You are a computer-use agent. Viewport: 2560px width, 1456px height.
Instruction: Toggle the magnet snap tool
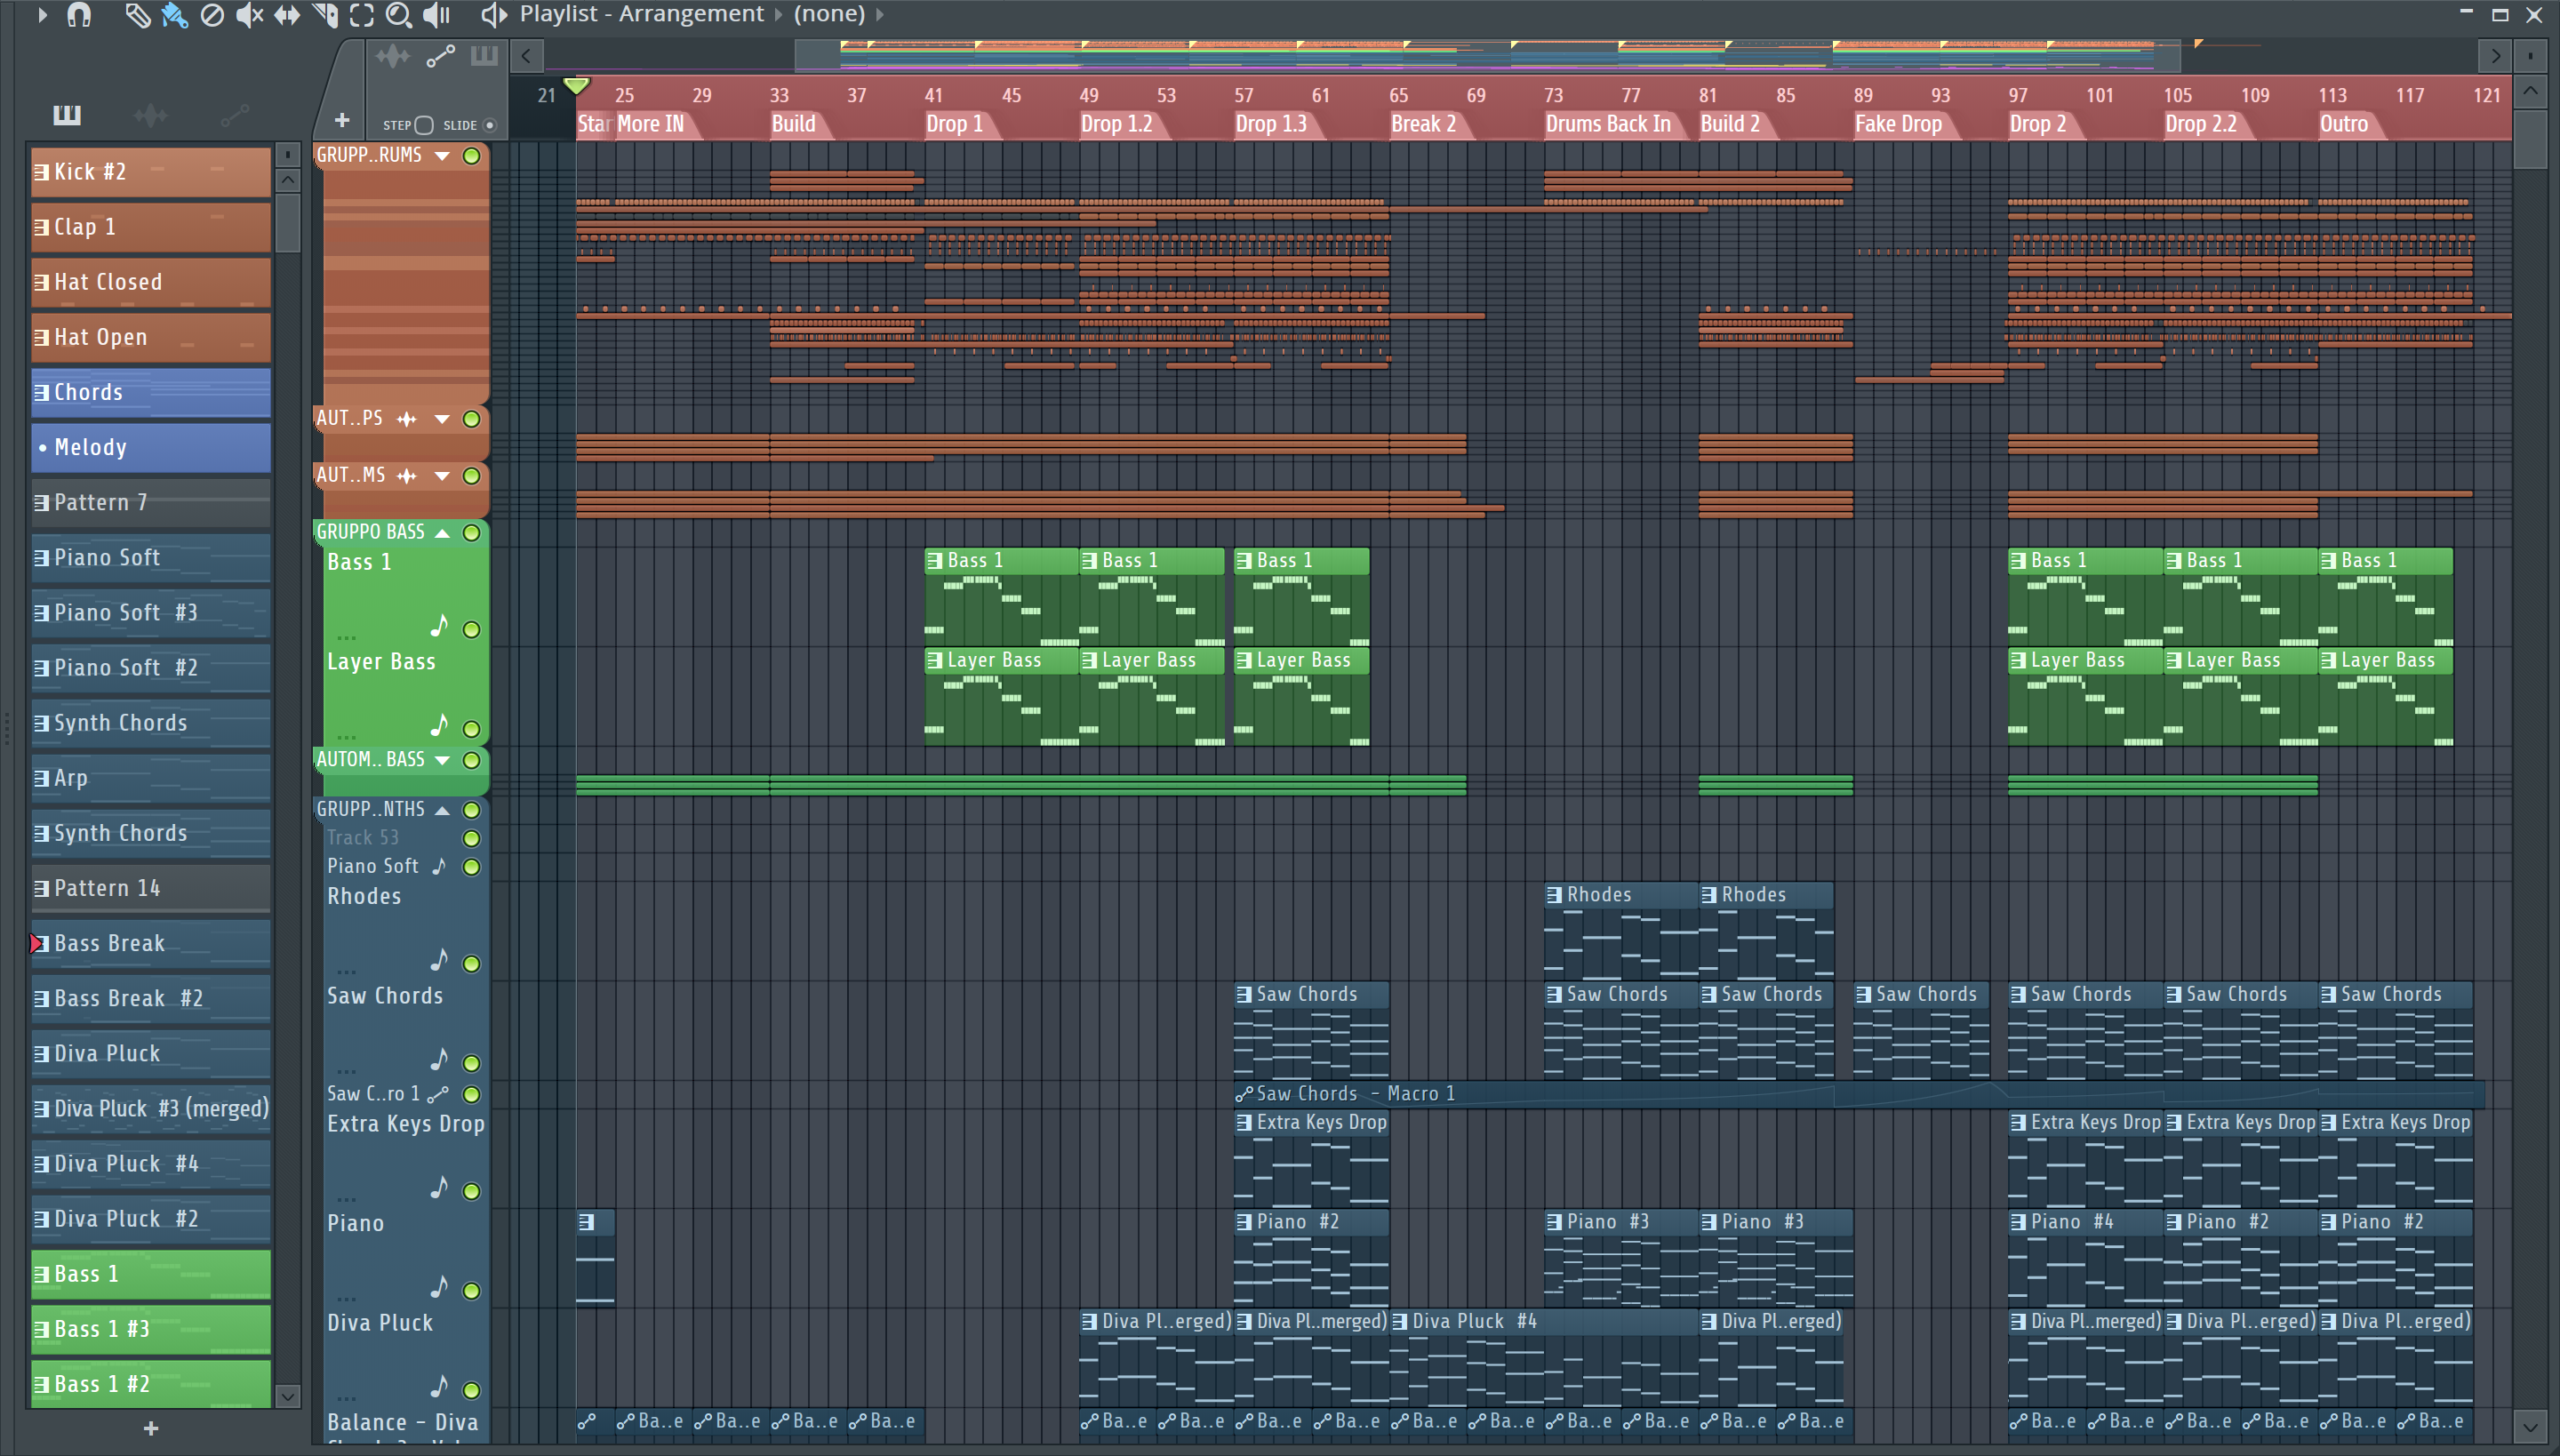coord(79,14)
